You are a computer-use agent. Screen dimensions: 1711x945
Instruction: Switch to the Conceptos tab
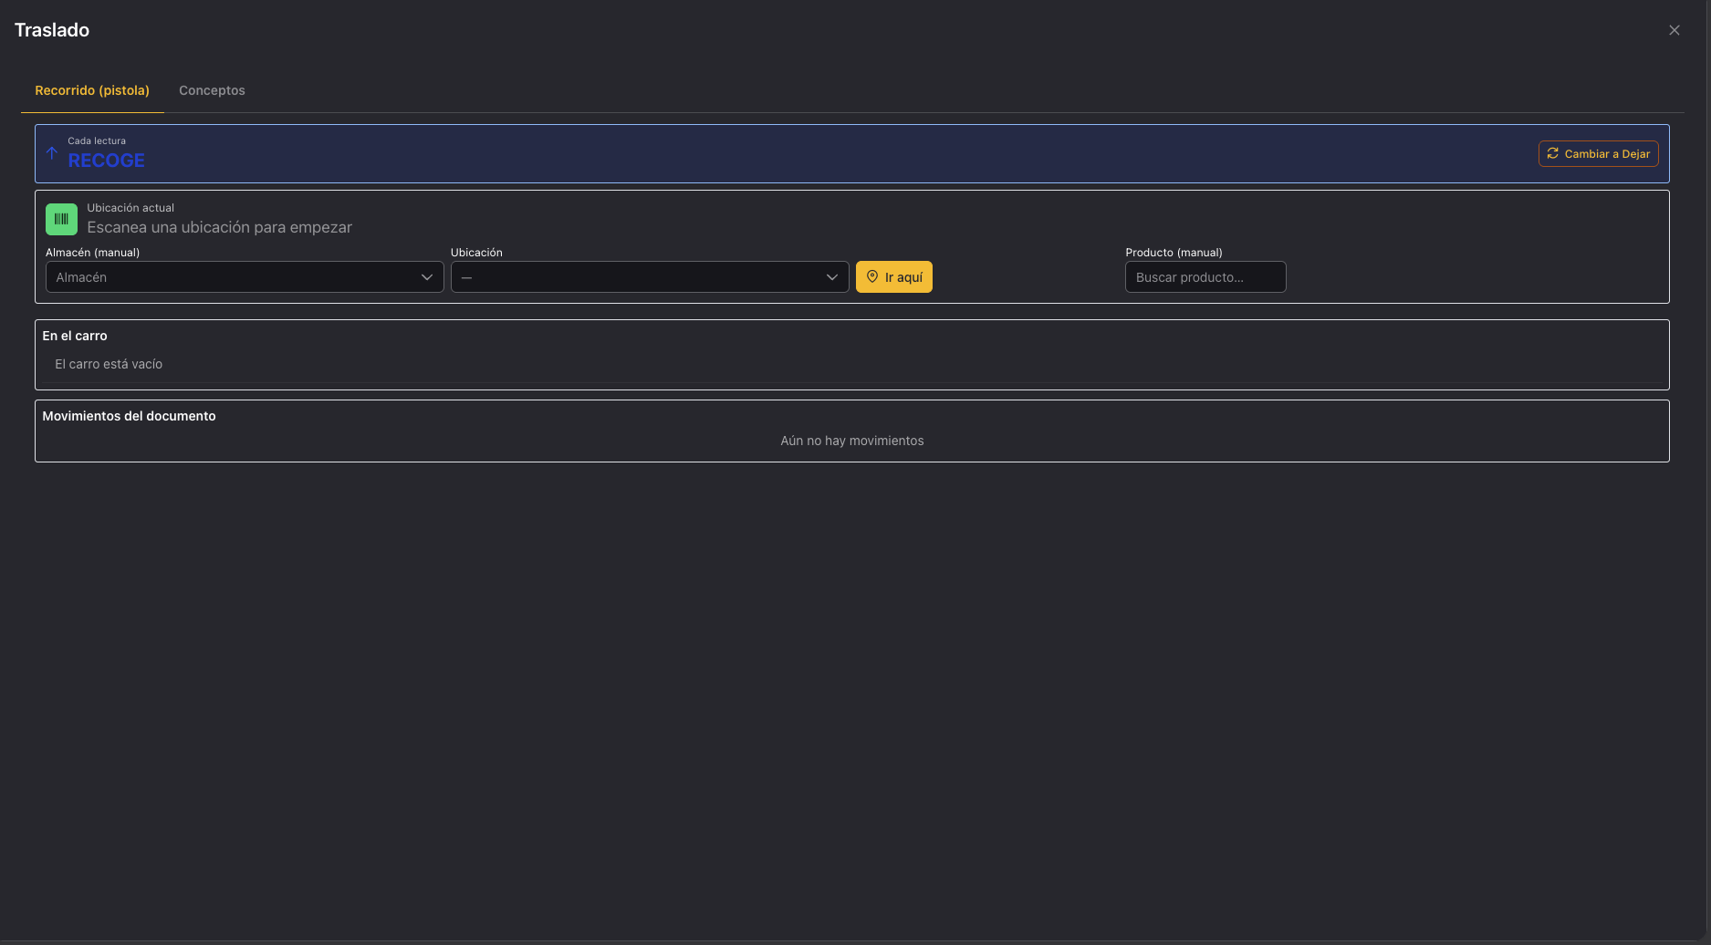(x=212, y=90)
